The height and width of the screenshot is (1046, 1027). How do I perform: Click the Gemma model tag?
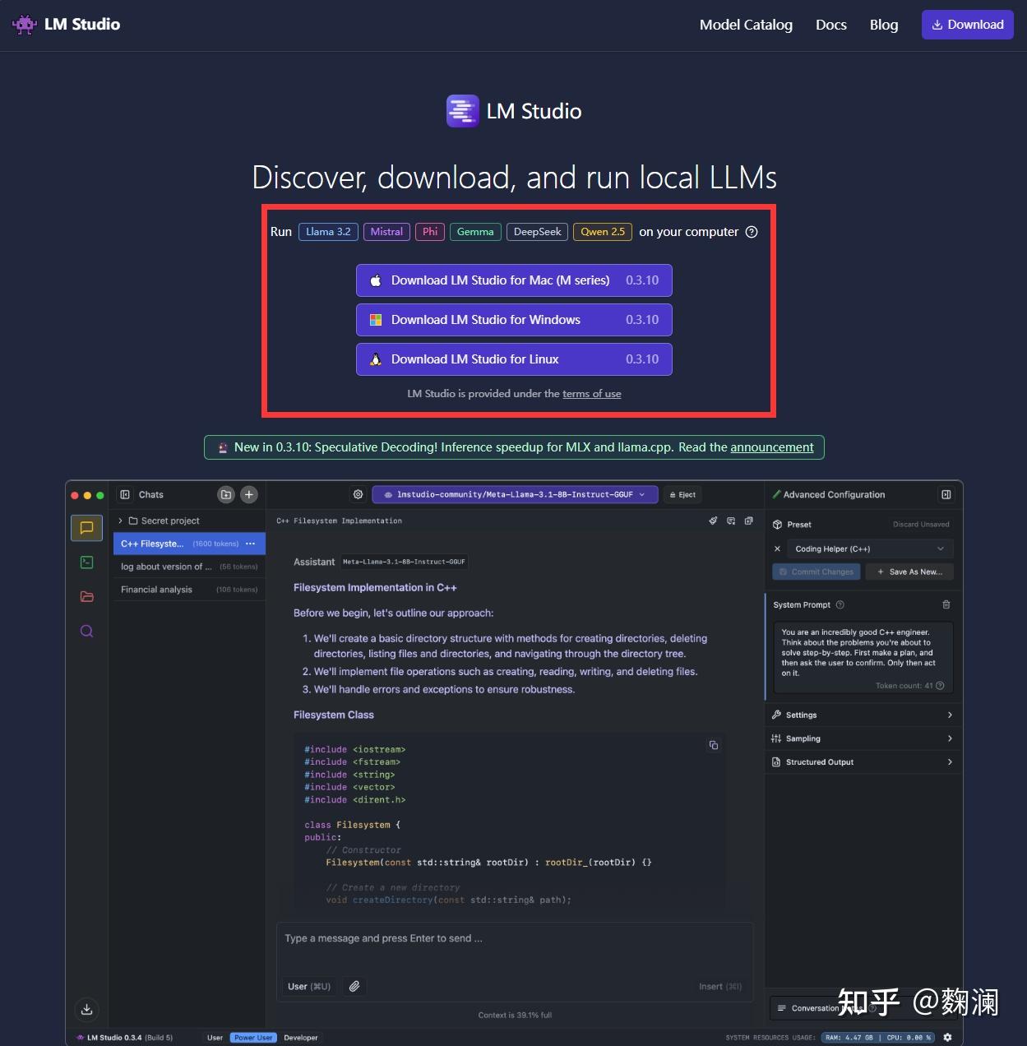[475, 232]
